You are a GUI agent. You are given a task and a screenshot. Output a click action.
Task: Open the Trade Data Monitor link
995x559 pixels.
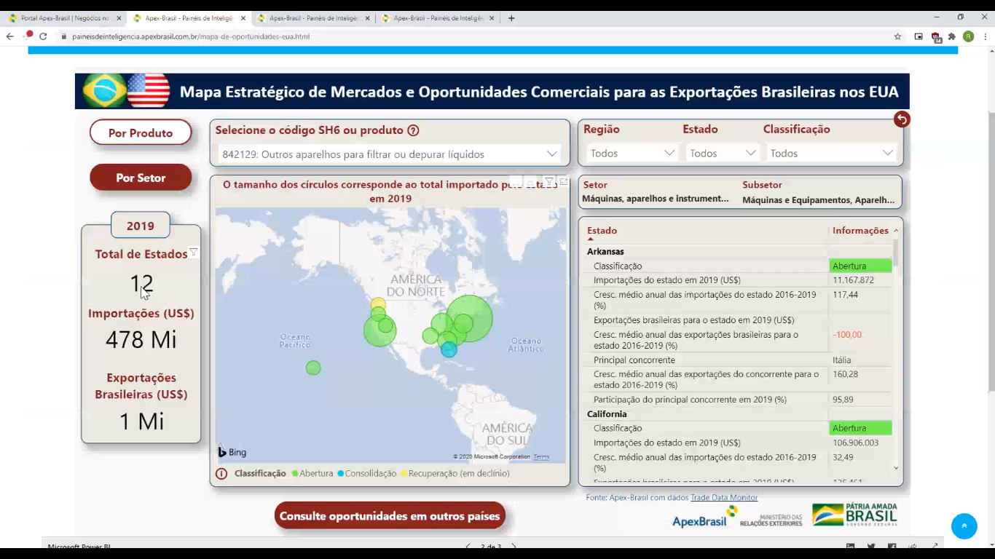(724, 498)
